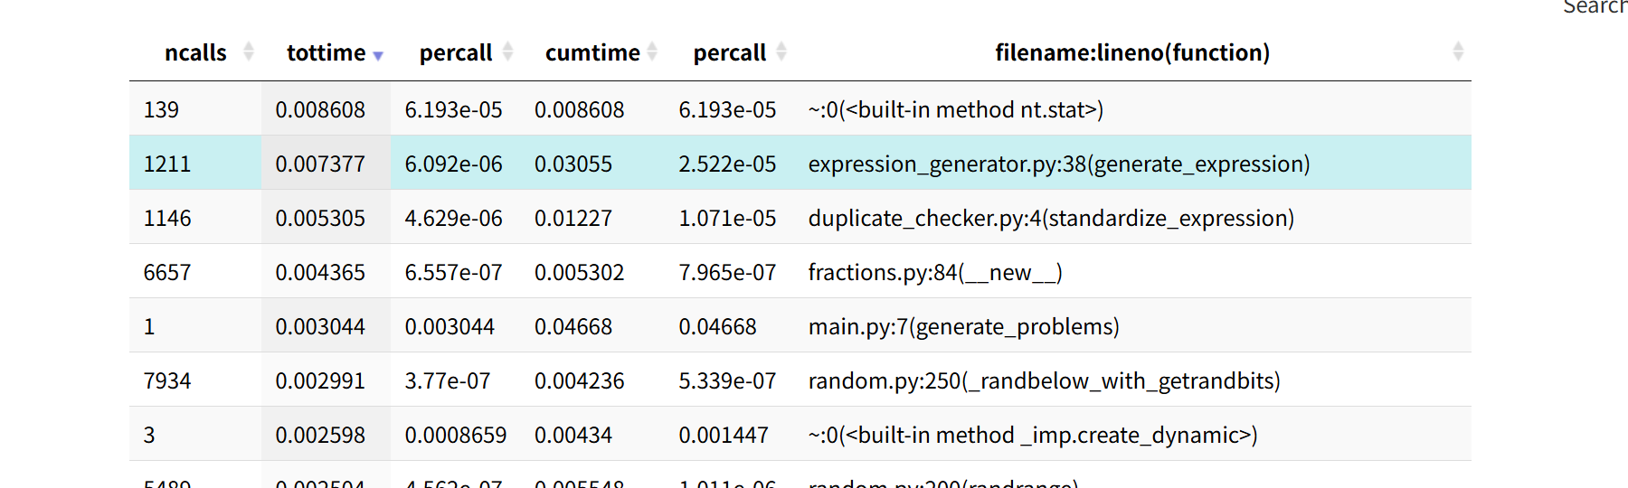
Task: Select the fractions.py:84(__new__) row
Action: point(935,272)
